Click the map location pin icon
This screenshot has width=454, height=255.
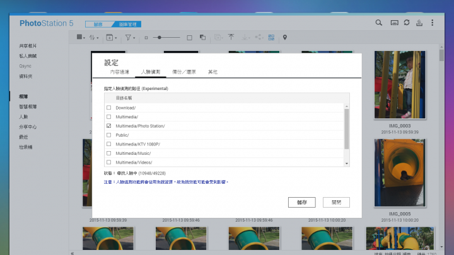pos(285,37)
